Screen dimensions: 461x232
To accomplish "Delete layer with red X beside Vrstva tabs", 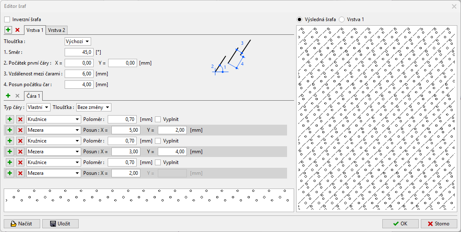I will coord(17,30).
